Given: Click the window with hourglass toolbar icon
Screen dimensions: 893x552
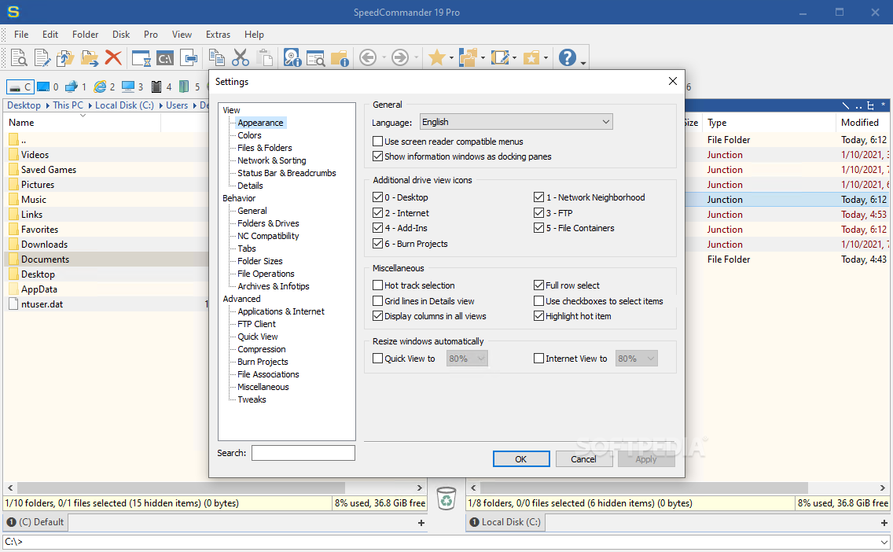Looking at the screenshot, I should point(141,57).
